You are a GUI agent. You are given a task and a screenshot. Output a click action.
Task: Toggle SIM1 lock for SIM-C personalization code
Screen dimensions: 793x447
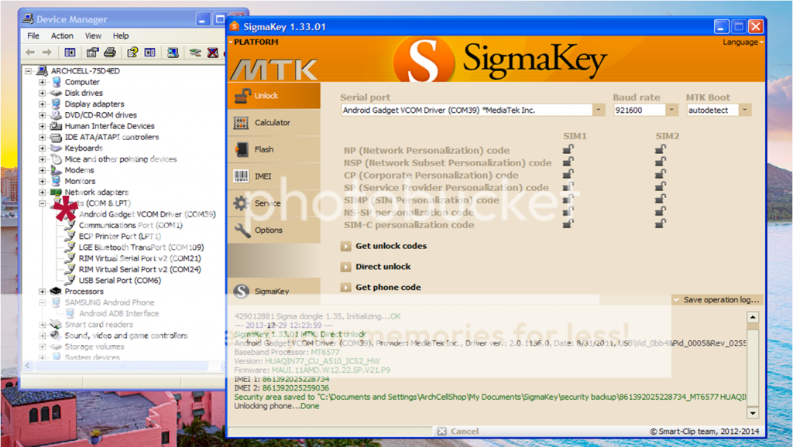568,224
